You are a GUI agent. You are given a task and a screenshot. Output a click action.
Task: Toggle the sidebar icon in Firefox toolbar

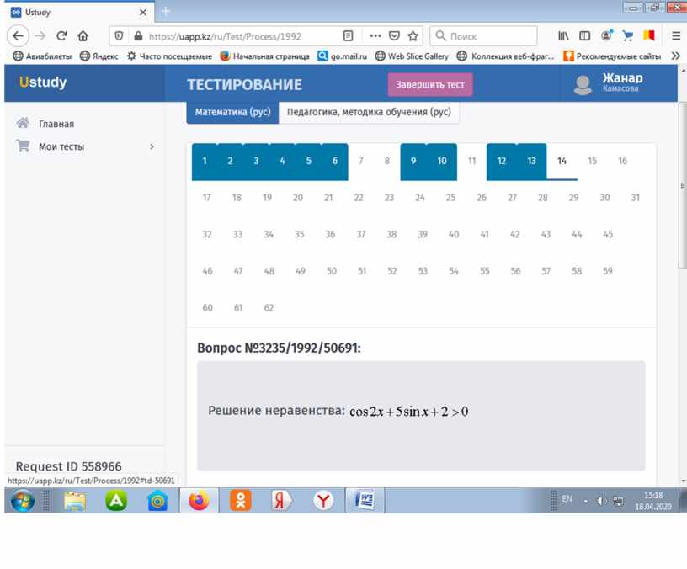pyautogui.click(x=584, y=36)
